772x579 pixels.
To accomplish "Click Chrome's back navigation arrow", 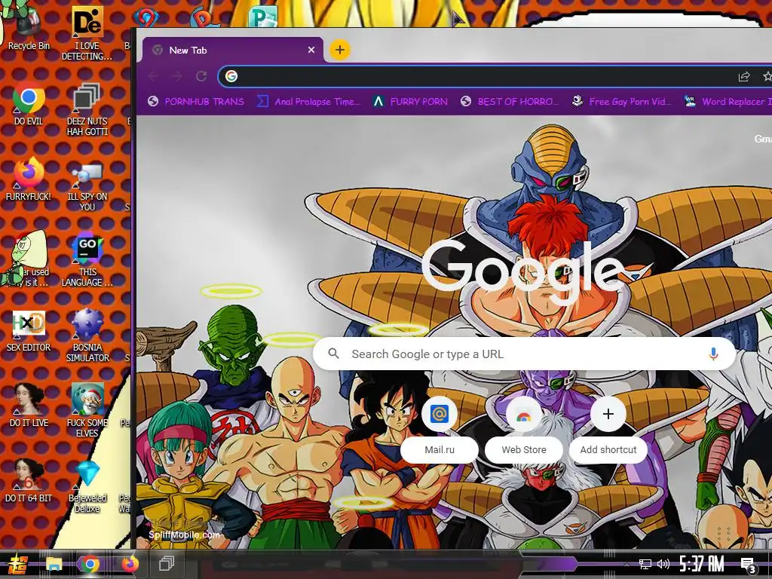I will click(153, 76).
